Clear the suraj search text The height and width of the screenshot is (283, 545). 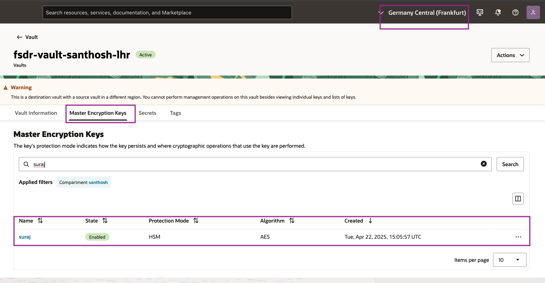[x=484, y=164]
